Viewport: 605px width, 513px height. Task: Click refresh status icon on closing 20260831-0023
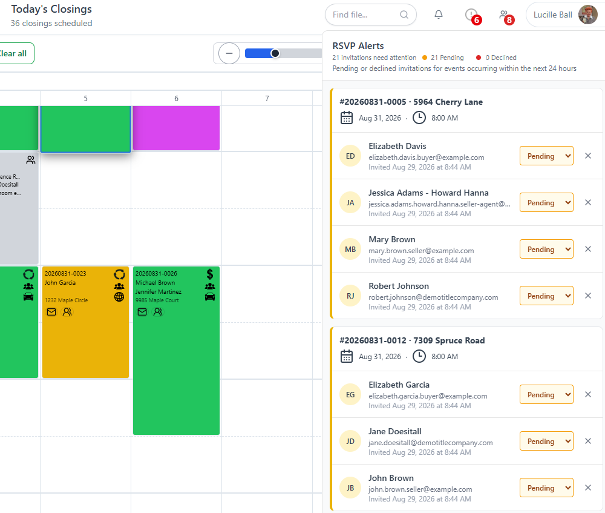tap(119, 274)
